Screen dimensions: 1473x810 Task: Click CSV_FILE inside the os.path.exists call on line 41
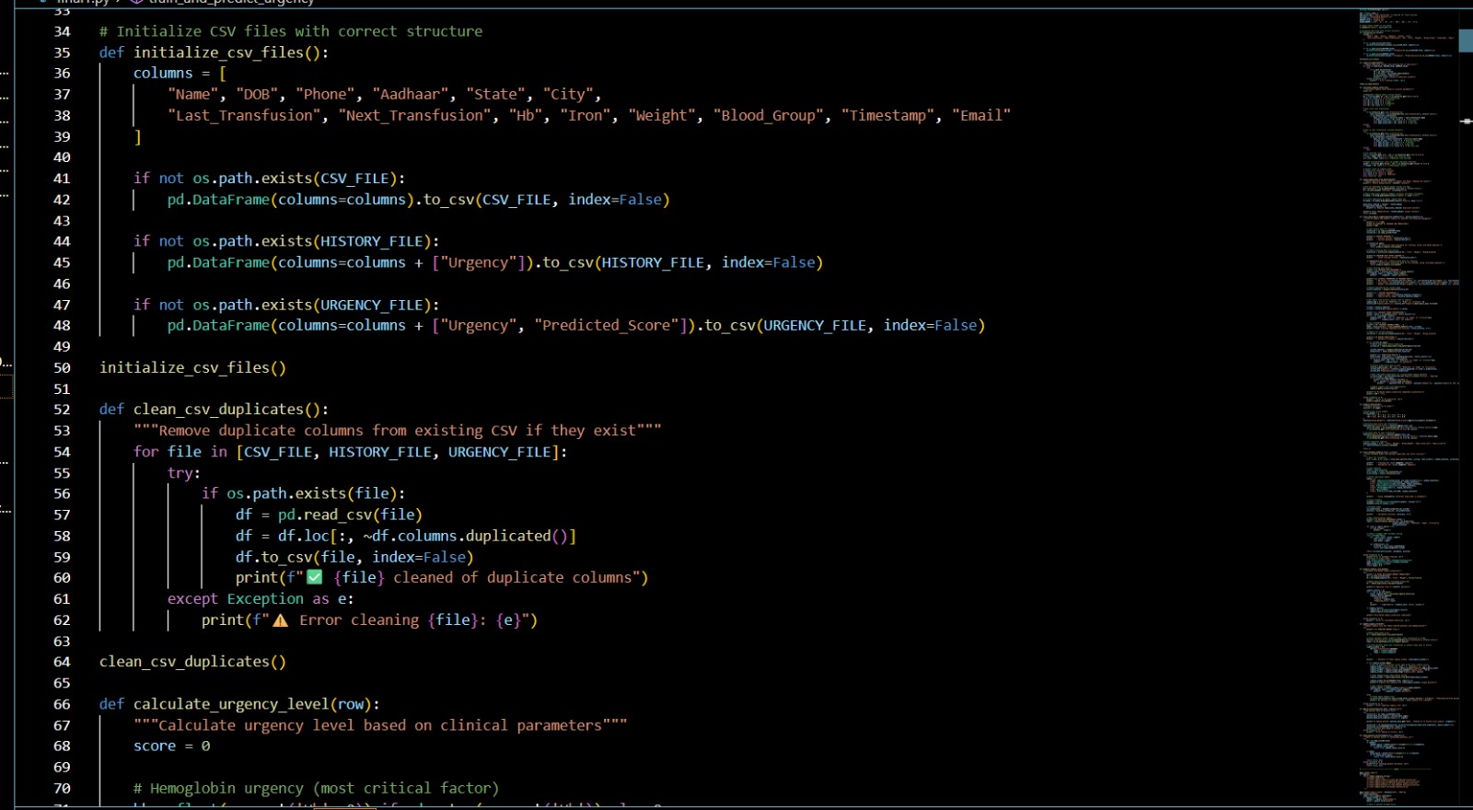tap(354, 179)
